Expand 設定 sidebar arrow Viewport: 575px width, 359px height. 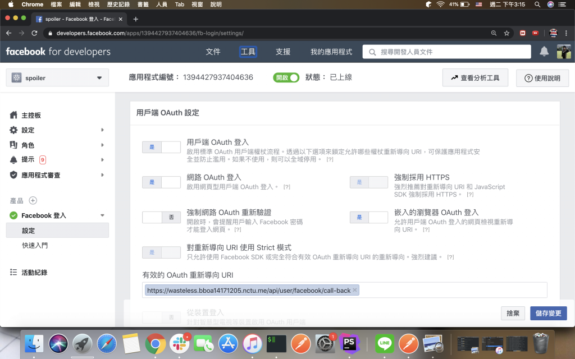coord(102,130)
